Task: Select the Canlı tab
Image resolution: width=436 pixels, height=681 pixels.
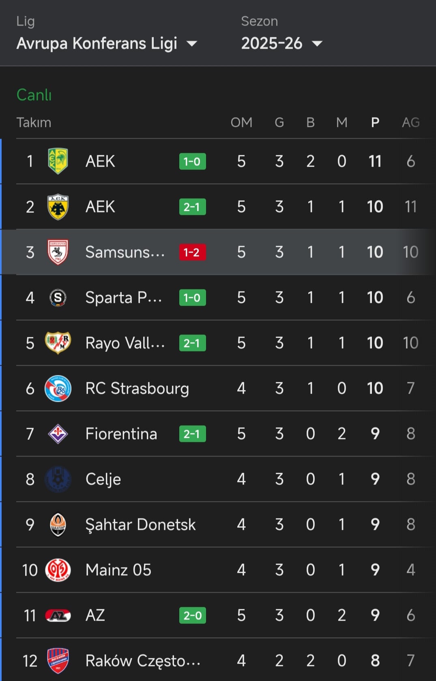Action: pyautogui.click(x=34, y=95)
